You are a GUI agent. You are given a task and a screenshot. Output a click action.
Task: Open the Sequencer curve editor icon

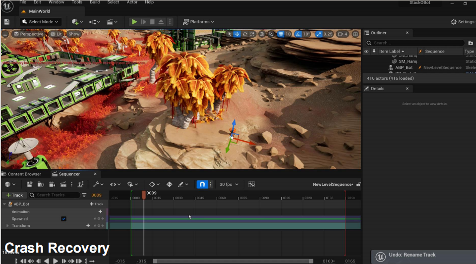(251, 184)
